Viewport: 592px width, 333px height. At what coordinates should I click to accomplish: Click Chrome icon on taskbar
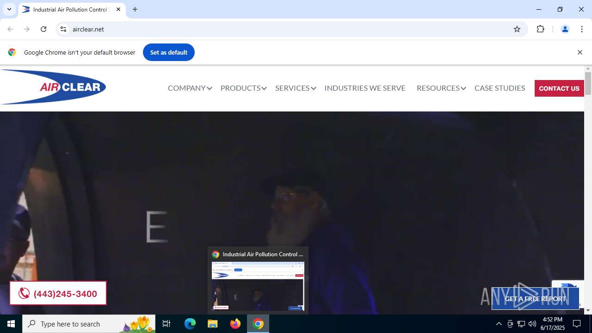click(258, 324)
